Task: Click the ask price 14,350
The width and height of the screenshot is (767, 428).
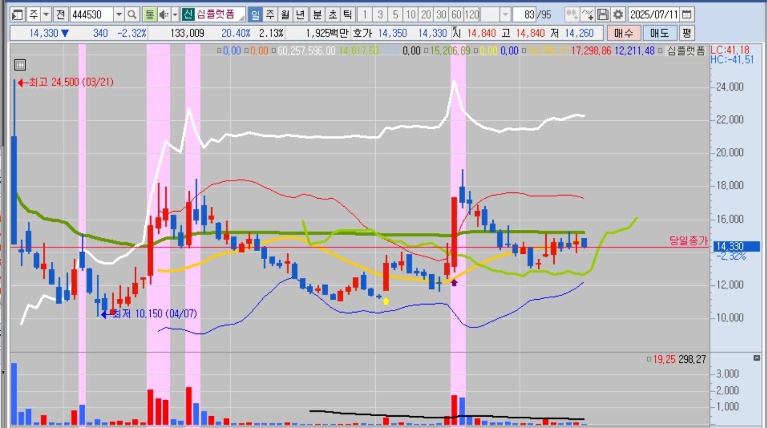Action: [392, 33]
